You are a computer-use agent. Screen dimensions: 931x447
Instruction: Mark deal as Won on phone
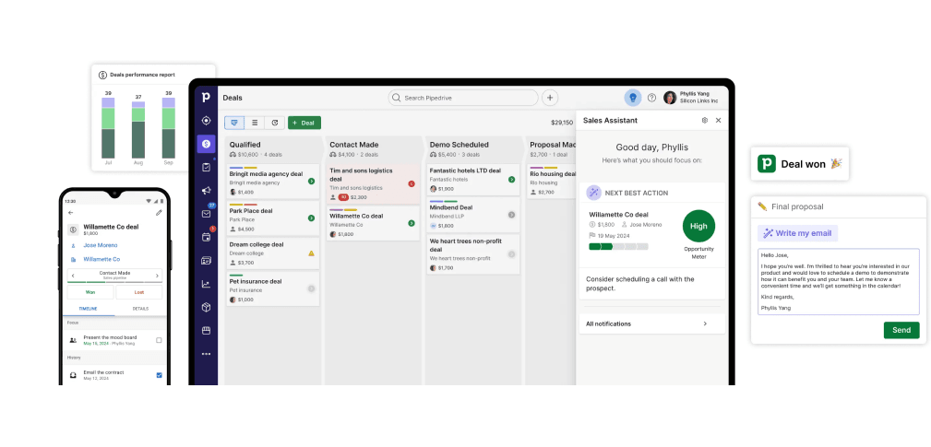point(90,292)
